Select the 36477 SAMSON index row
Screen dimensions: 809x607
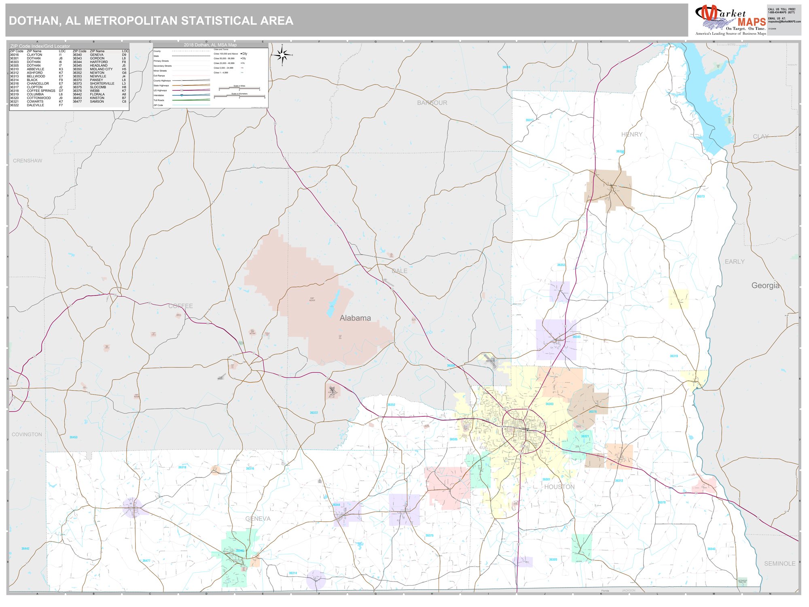100,102
